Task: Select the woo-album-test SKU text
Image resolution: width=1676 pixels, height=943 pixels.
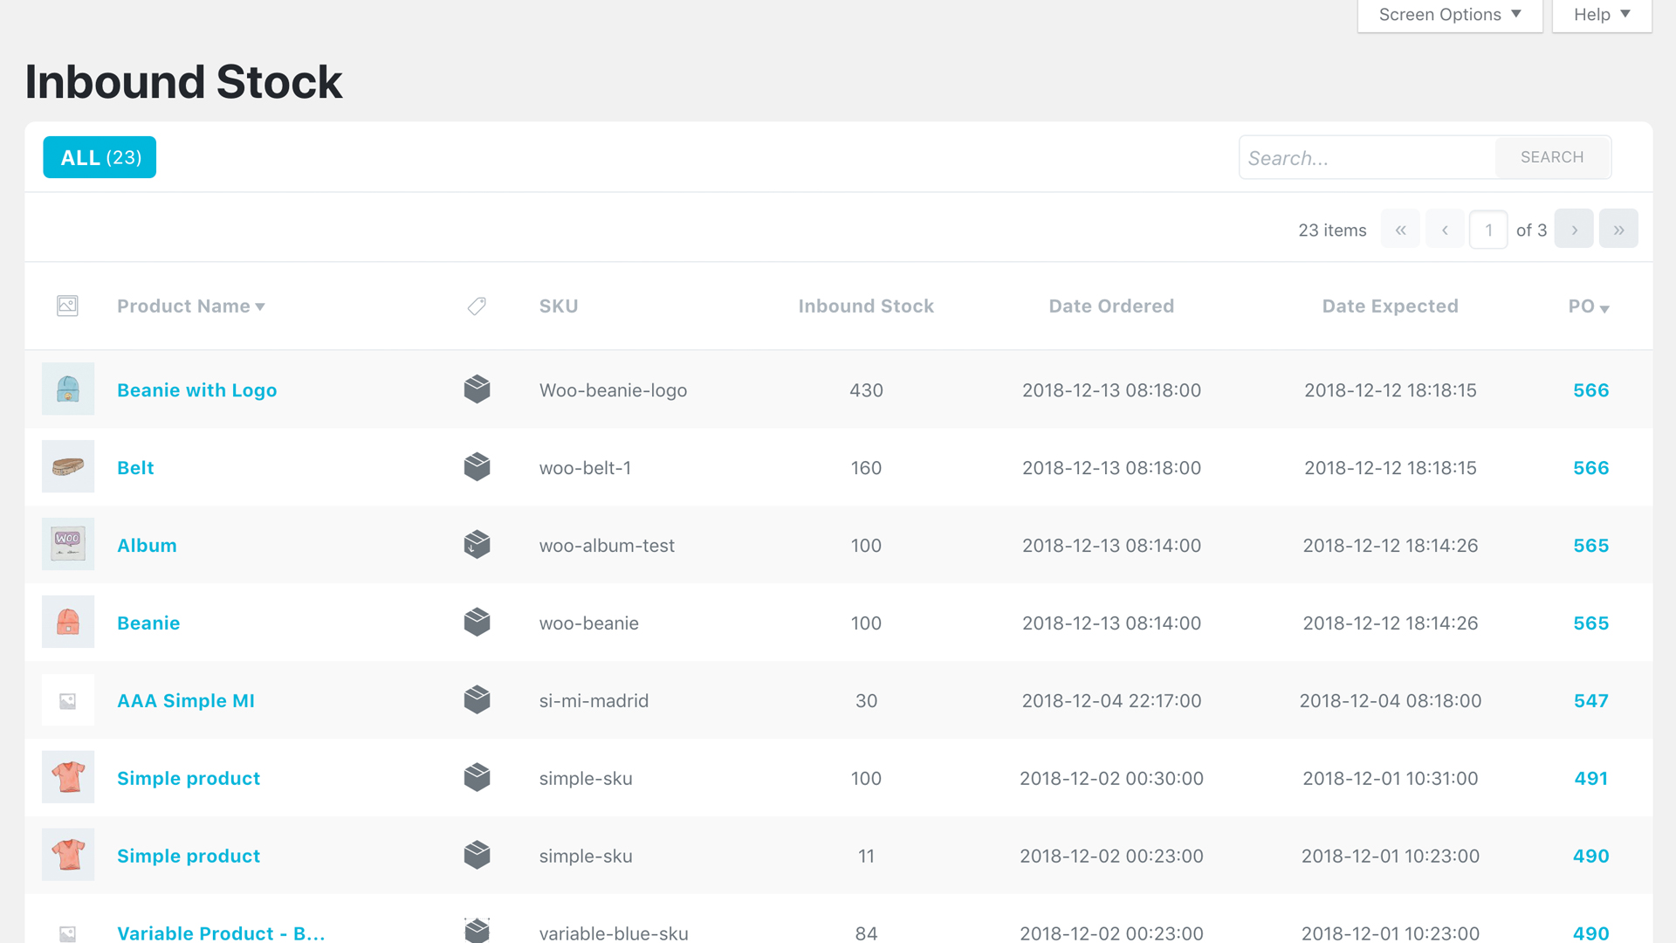Action: 607,546
